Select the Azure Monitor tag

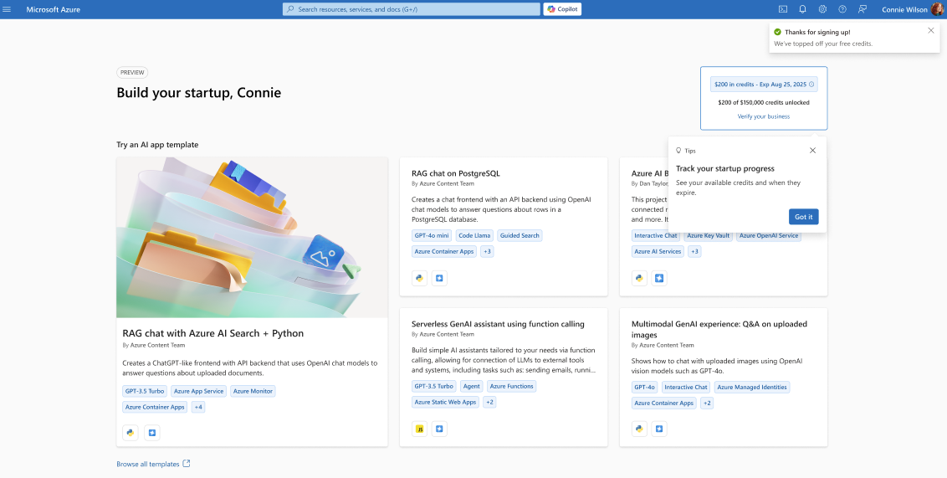(x=253, y=391)
